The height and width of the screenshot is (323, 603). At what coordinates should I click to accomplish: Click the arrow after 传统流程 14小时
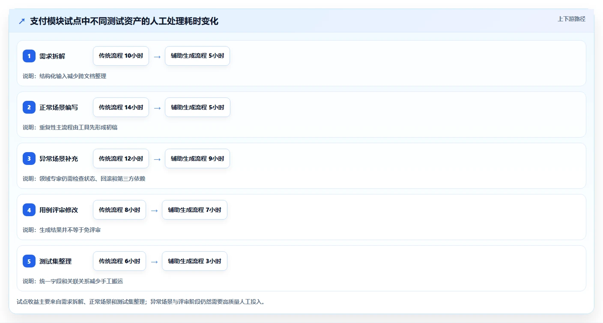click(x=157, y=108)
